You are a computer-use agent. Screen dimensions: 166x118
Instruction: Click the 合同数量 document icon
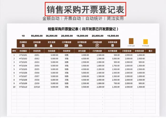click(x=23, y=46)
